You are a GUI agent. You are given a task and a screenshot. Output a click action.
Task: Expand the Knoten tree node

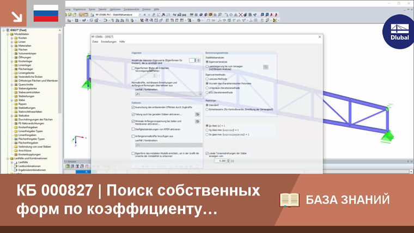coord(11,38)
